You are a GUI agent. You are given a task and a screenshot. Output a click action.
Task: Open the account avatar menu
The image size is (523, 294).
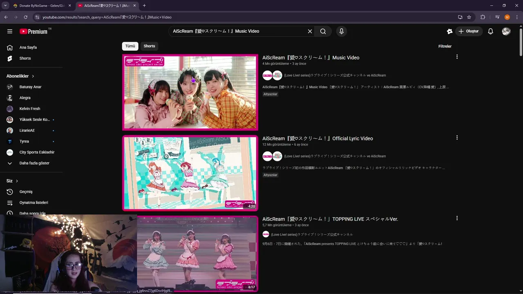[506, 31]
